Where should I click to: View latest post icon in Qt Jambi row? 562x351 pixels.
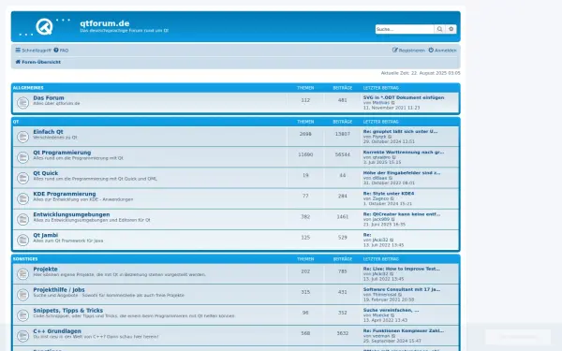pos(392,240)
